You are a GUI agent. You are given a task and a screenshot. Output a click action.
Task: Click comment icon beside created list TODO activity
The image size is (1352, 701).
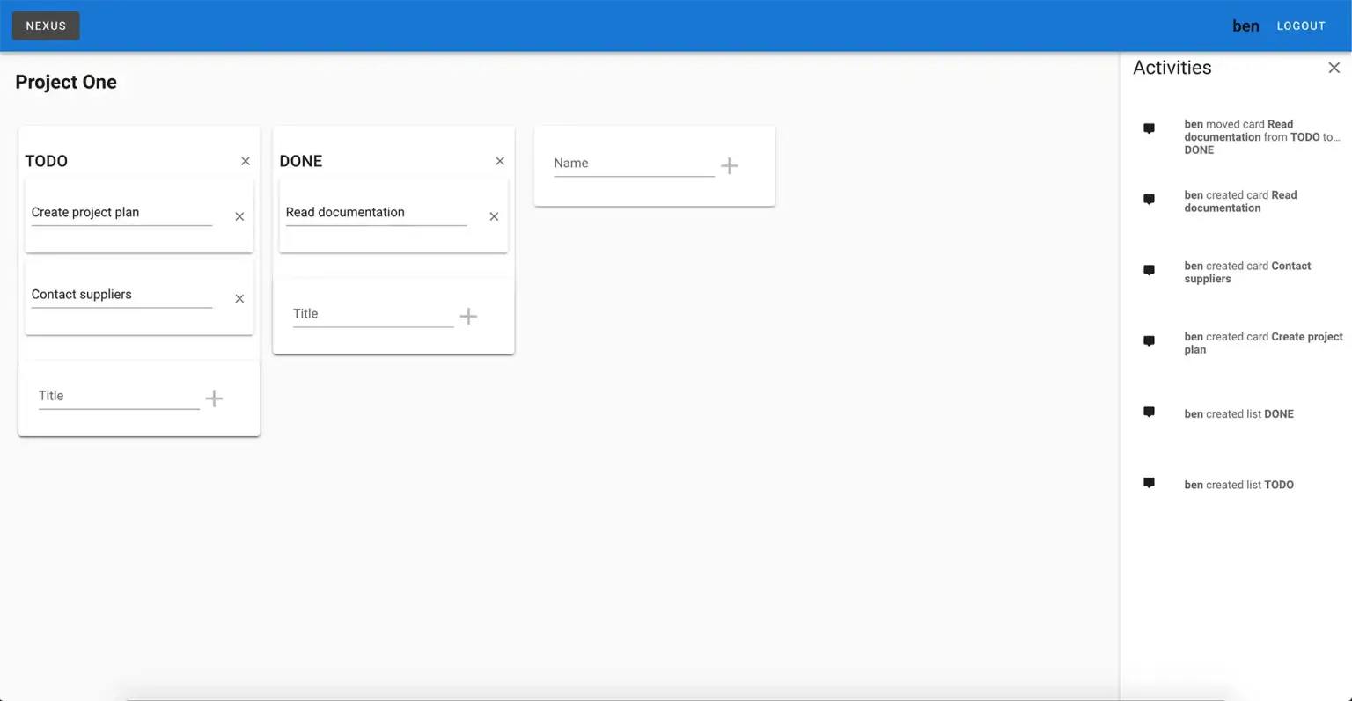(x=1149, y=483)
